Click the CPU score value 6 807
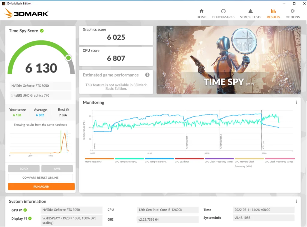The image size is (307, 227). coord(116,58)
